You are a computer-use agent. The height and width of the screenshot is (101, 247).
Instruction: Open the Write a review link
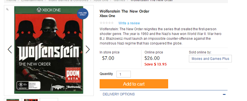129,23
